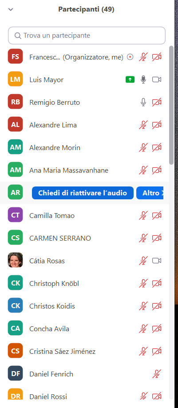Click Alexandre Lima's disabled camera icon
The image size is (178, 408).
(x=157, y=125)
